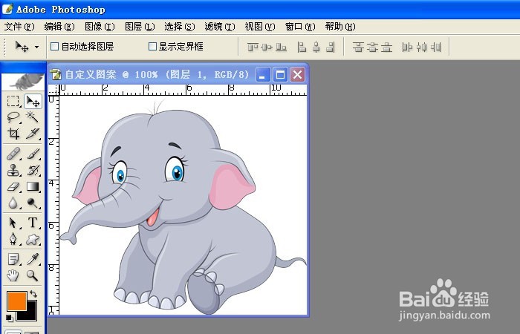This screenshot has width=520, height=334.
Task: Maximize the 自定义图案 document window
Action: pyautogui.click(x=280, y=74)
